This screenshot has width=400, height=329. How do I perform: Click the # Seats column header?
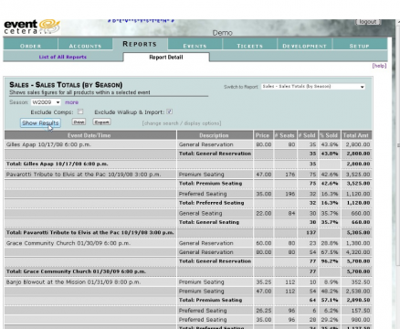click(x=285, y=135)
